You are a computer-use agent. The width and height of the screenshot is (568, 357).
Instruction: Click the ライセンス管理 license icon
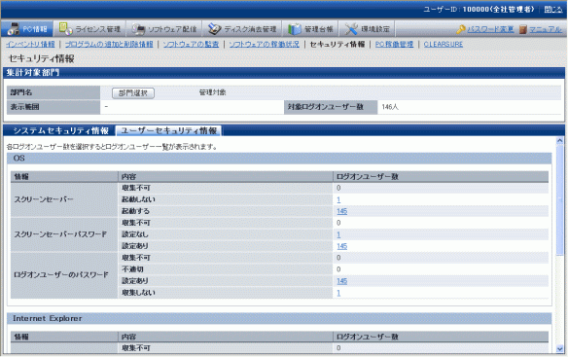65,28
